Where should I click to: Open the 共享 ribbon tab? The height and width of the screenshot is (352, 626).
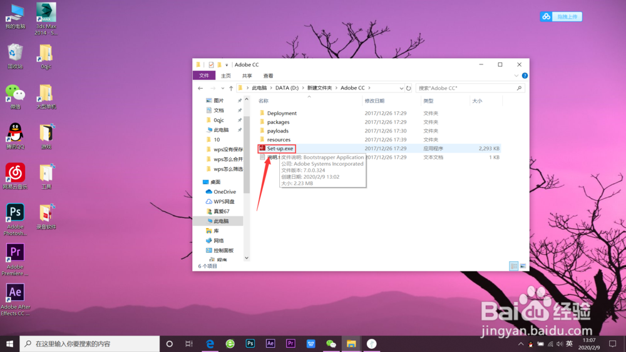pyautogui.click(x=247, y=76)
